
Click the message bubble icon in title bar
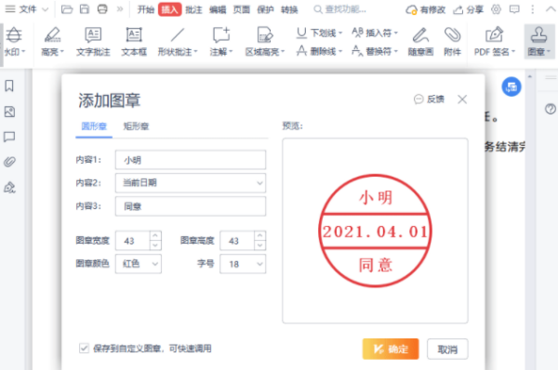click(x=514, y=9)
